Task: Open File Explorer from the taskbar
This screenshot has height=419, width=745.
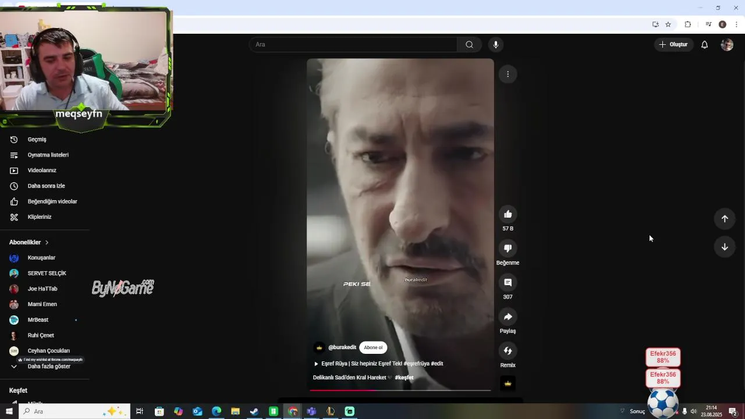Action: coord(235,411)
